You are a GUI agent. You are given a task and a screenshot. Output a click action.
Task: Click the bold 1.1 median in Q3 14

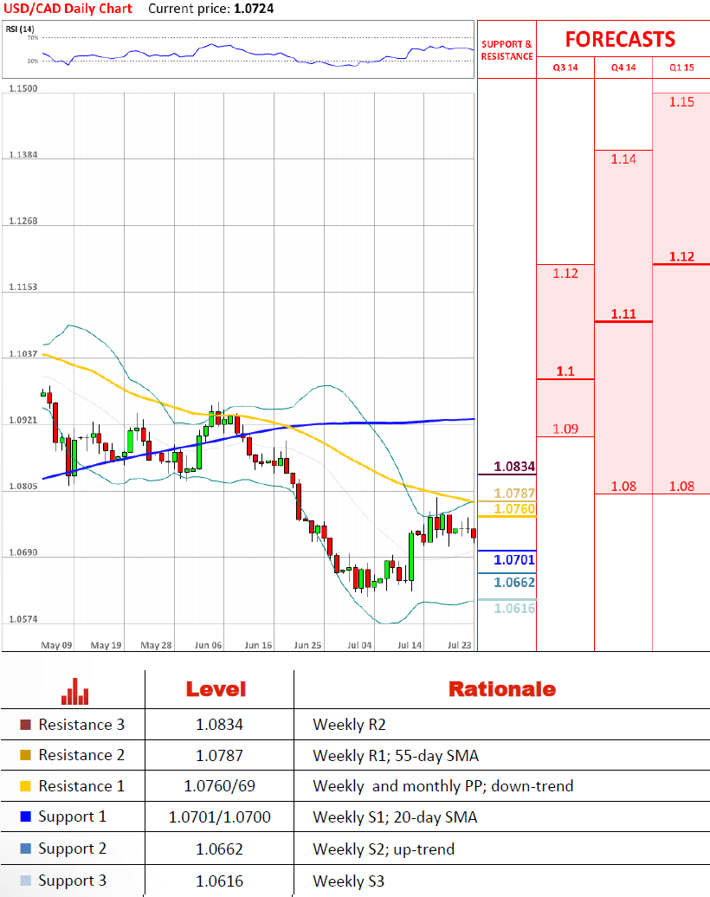click(x=565, y=371)
